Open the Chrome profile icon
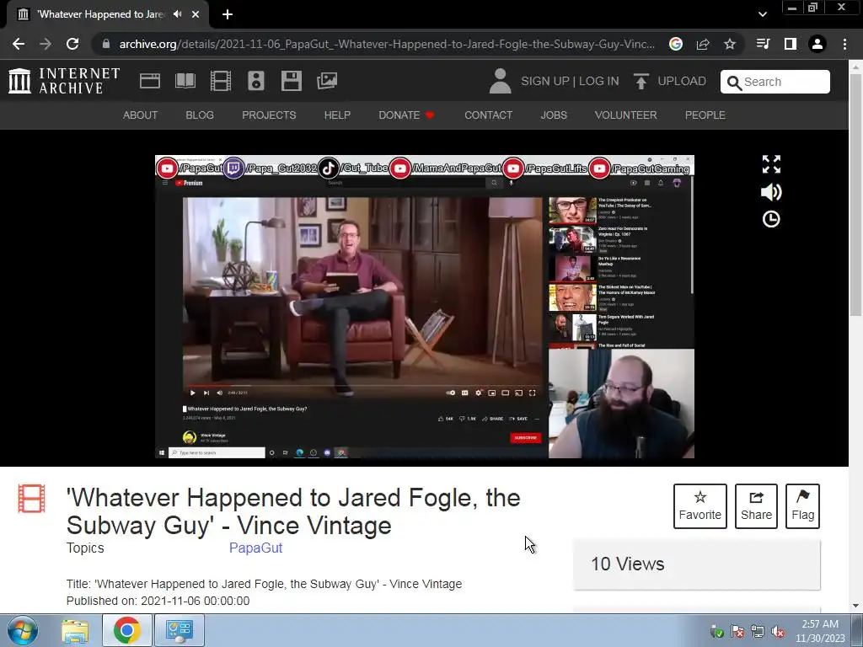Screen dimensions: 863x647 tap(817, 44)
